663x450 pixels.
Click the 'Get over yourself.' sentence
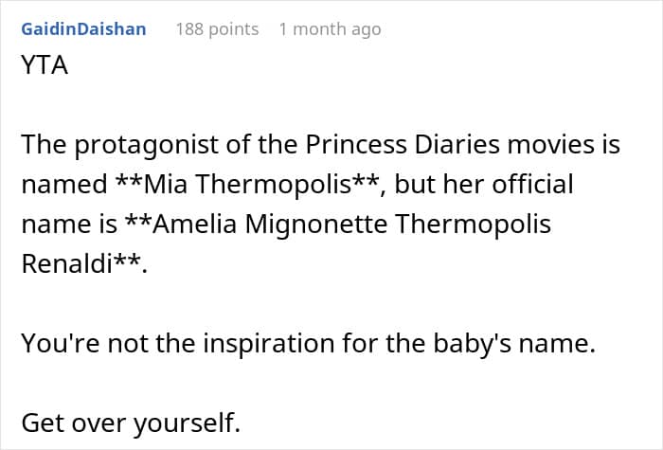pos(131,423)
